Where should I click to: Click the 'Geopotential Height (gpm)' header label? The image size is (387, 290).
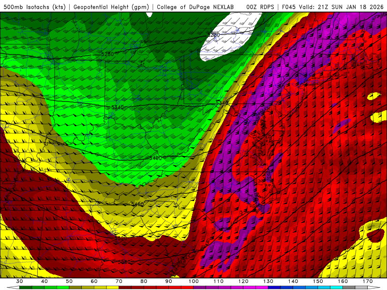tap(111, 7)
